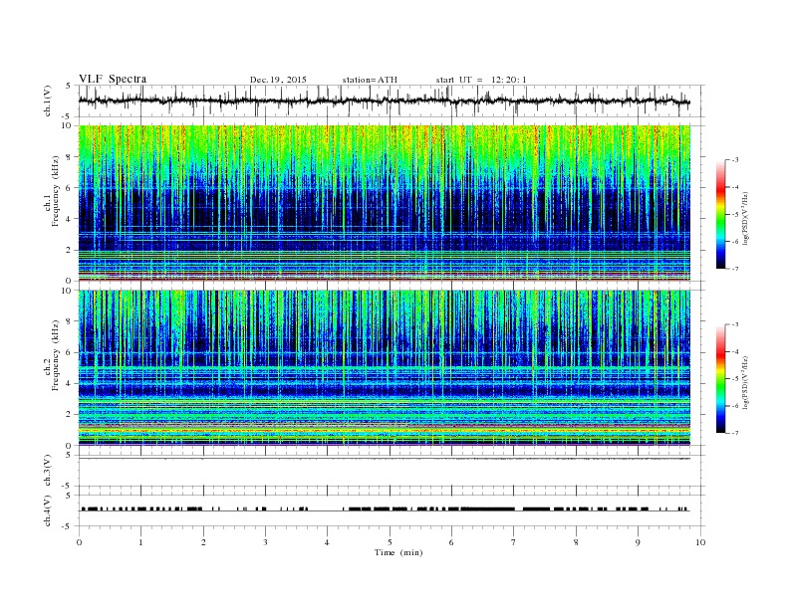Click the time axis tick label "9"
This screenshot has width=789, height=609.
click(x=638, y=542)
